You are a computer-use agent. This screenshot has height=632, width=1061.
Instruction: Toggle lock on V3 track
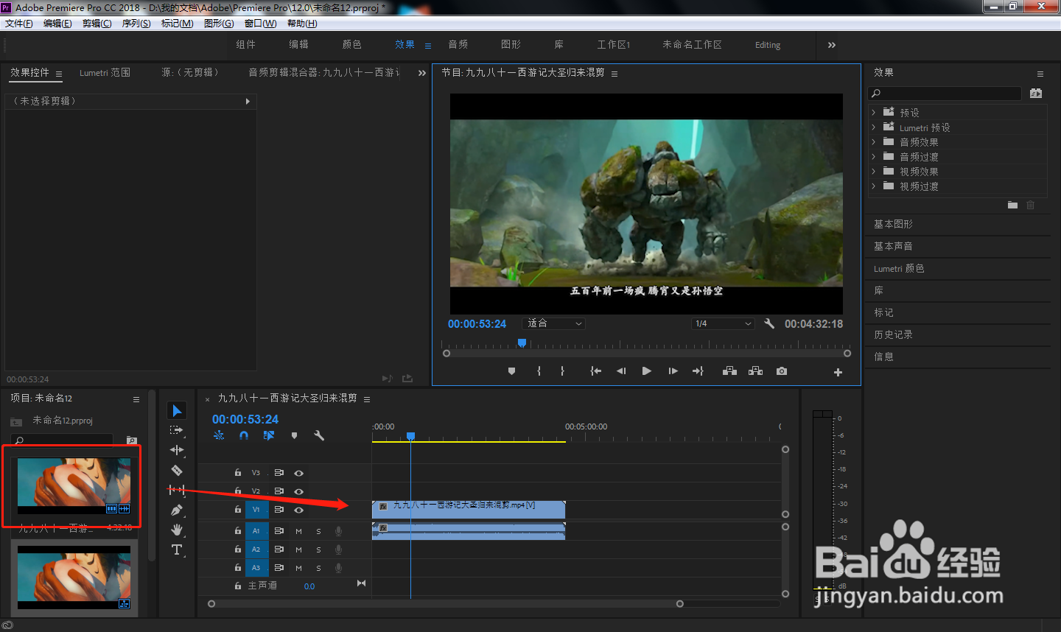click(x=238, y=473)
